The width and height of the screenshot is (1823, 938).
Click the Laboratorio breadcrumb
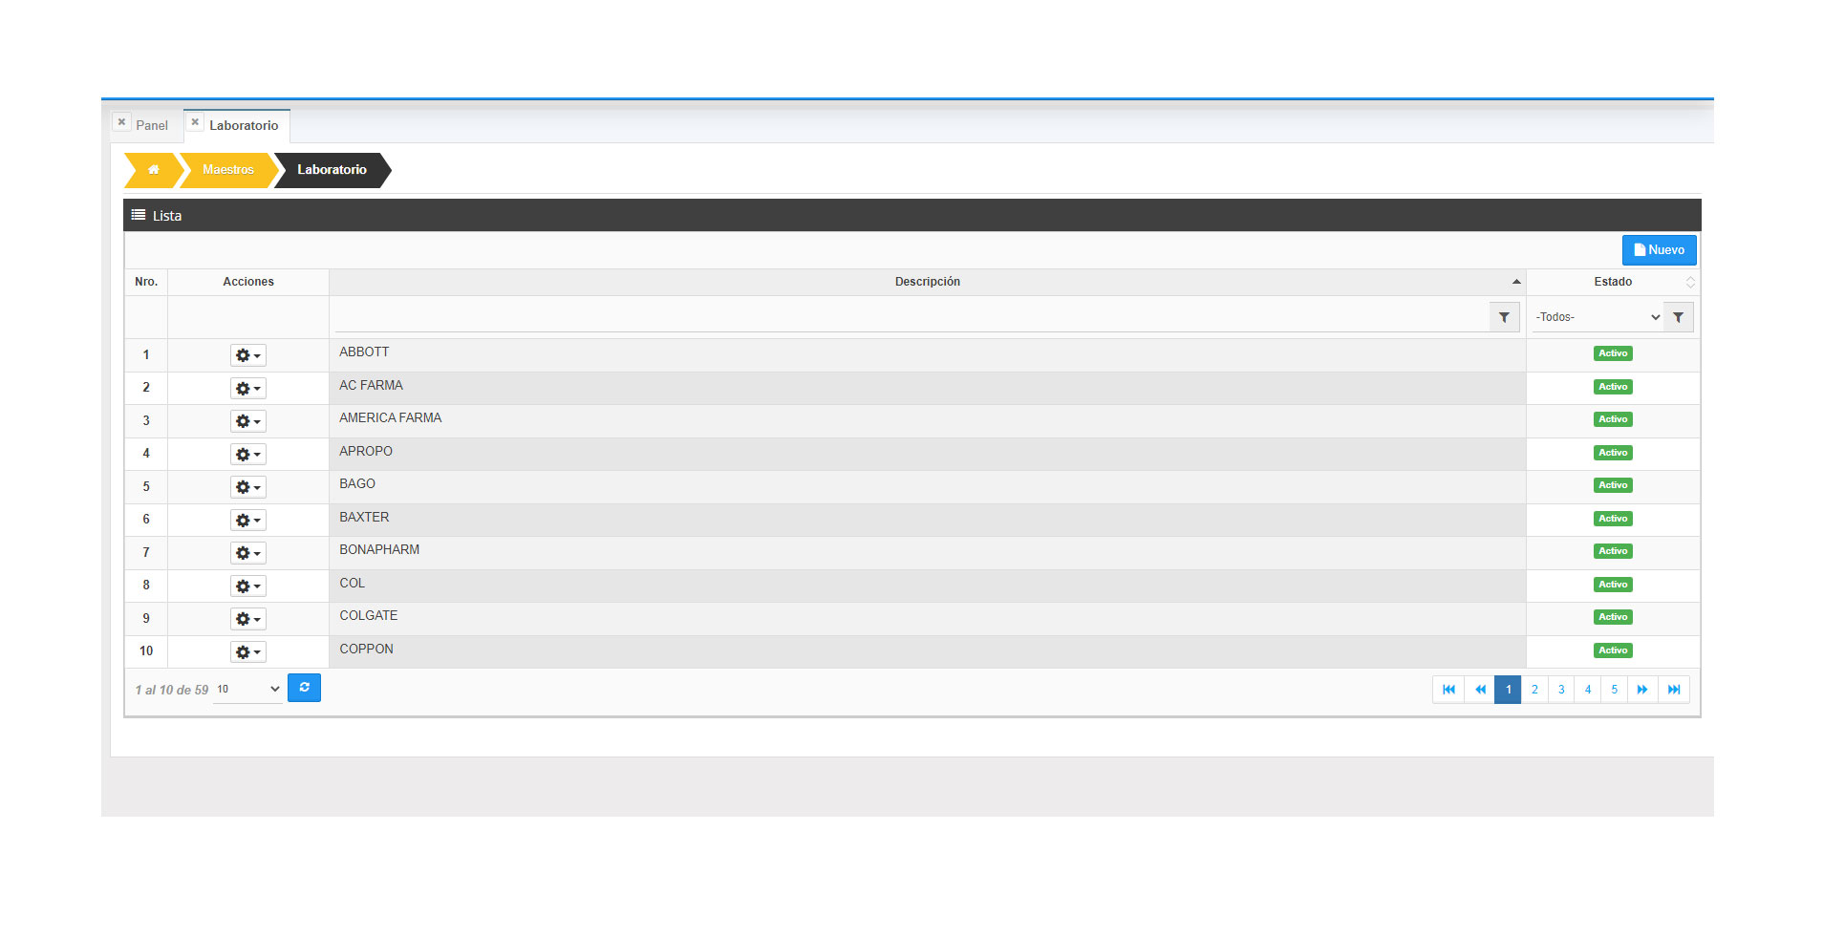[332, 170]
